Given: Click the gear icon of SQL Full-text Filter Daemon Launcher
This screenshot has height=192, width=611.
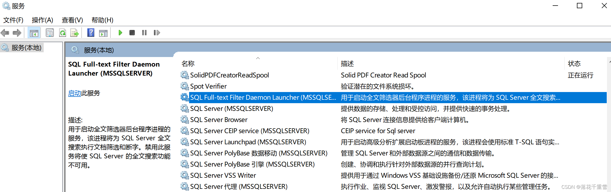Looking at the screenshot, I should coord(185,97).
